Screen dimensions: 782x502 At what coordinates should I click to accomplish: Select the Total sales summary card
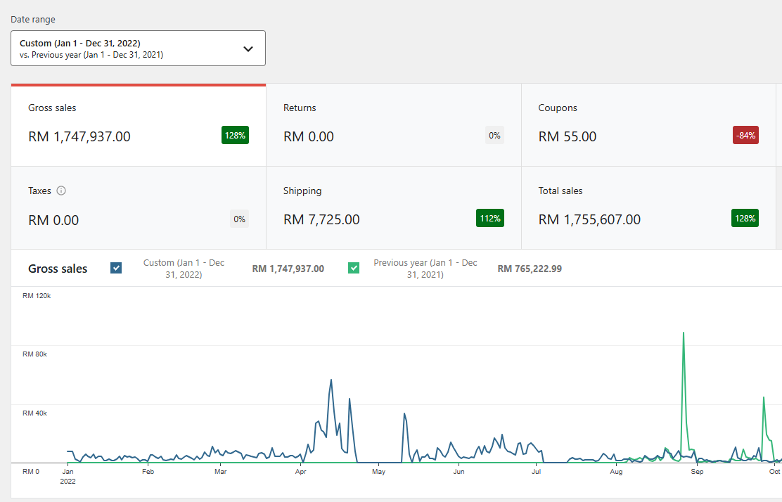point(648,208)
